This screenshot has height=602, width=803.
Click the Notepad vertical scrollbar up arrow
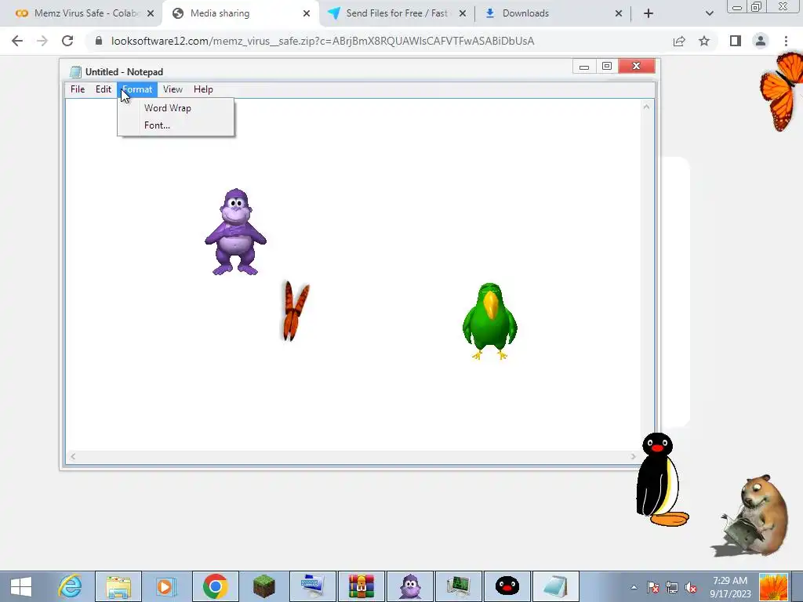pyautogui.click(x=646, y=107)
